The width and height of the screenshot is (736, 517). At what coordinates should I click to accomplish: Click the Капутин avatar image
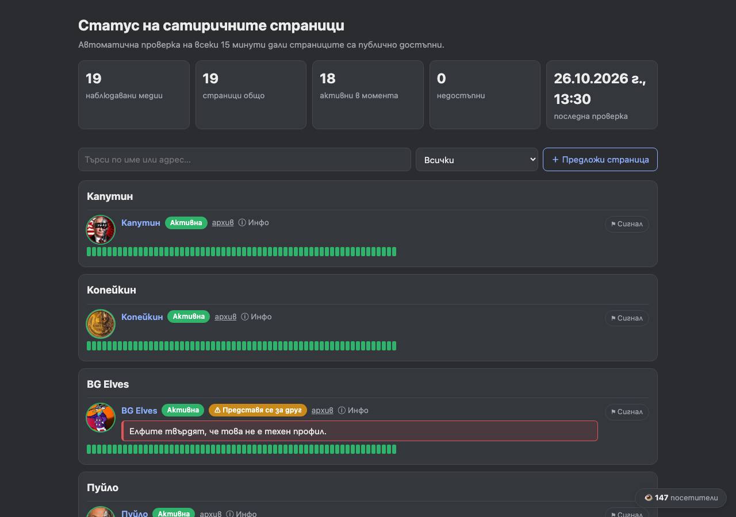101,229
